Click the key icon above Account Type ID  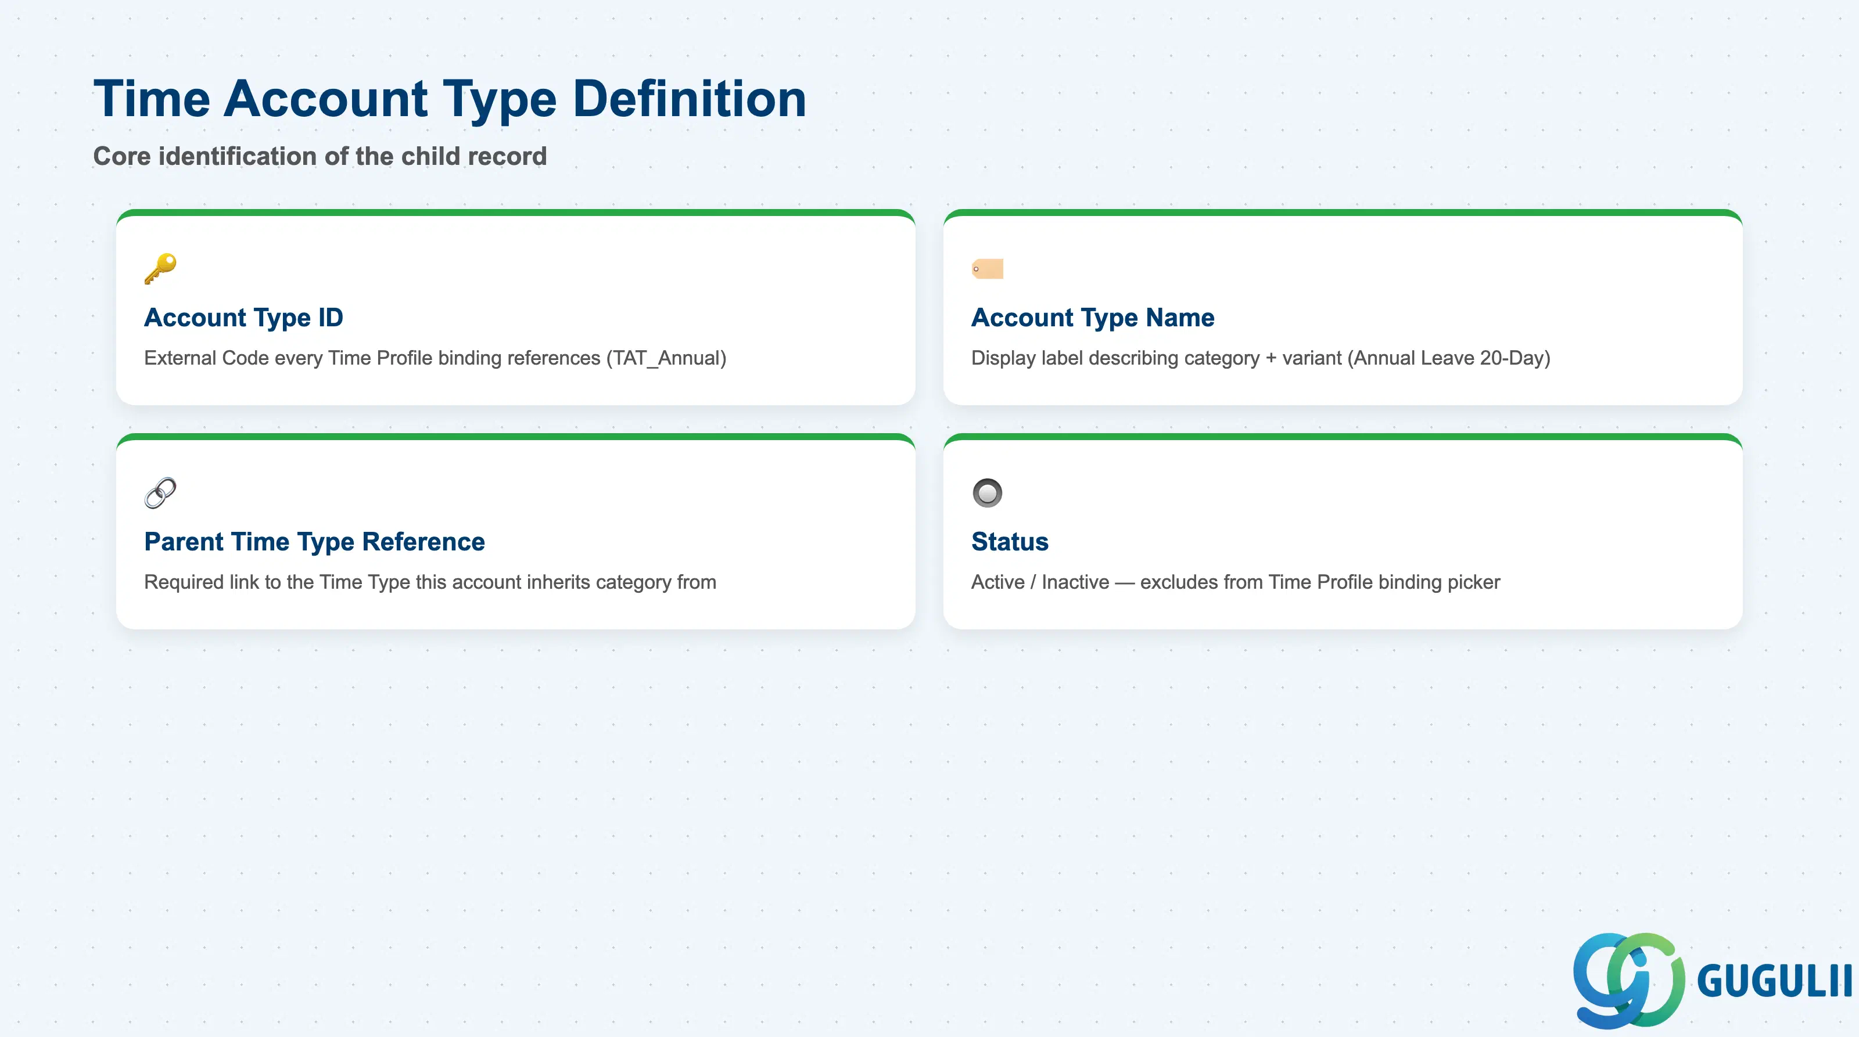pyautogui.click(x=160, y=269)
